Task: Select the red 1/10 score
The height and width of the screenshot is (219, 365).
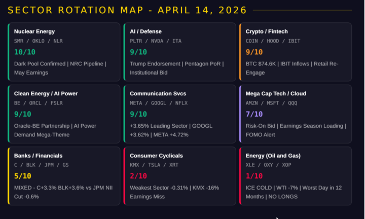Action: [254, 176]
